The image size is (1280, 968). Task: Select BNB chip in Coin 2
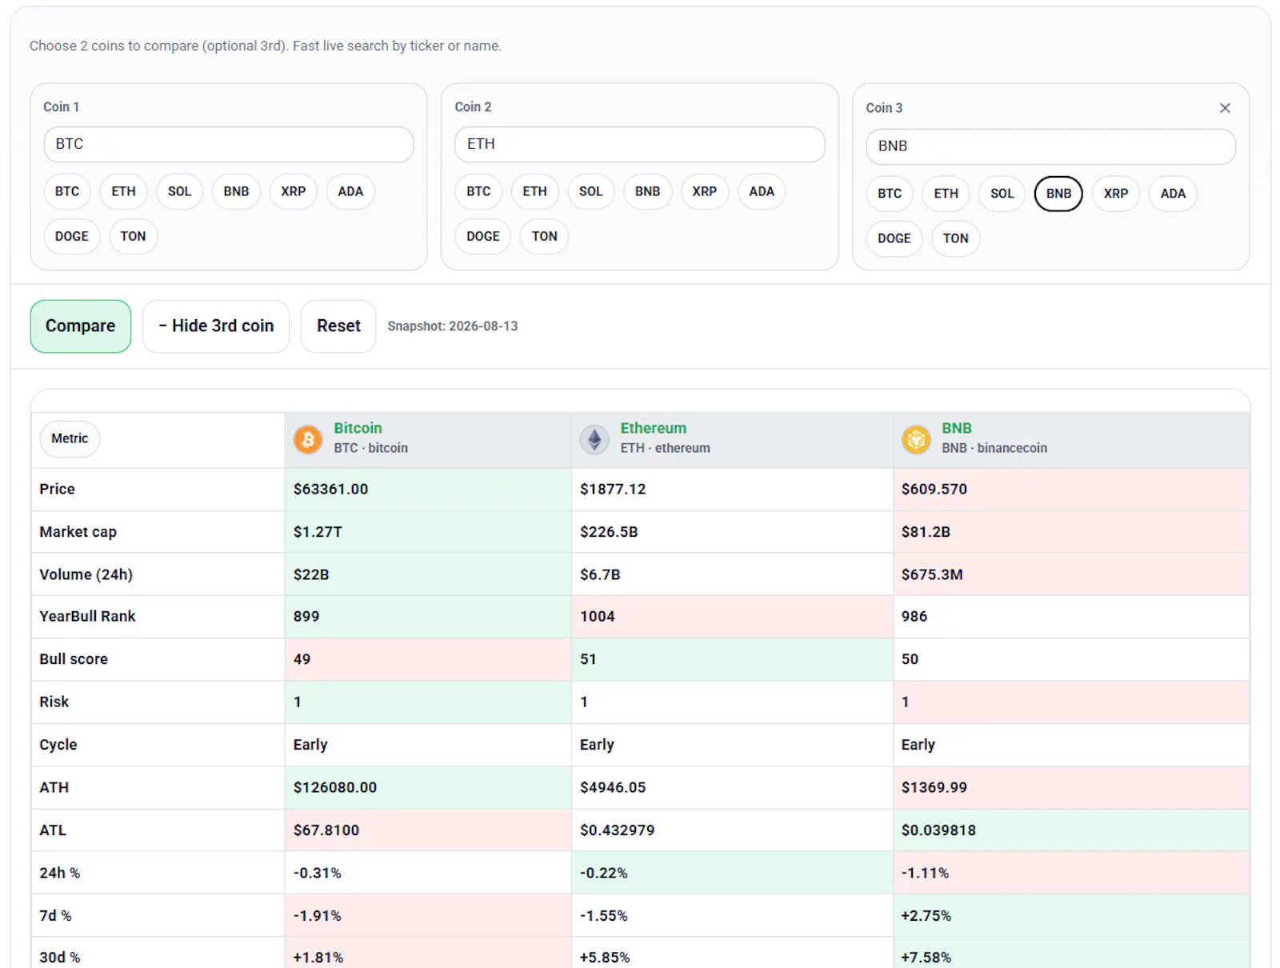click(648, 192)
